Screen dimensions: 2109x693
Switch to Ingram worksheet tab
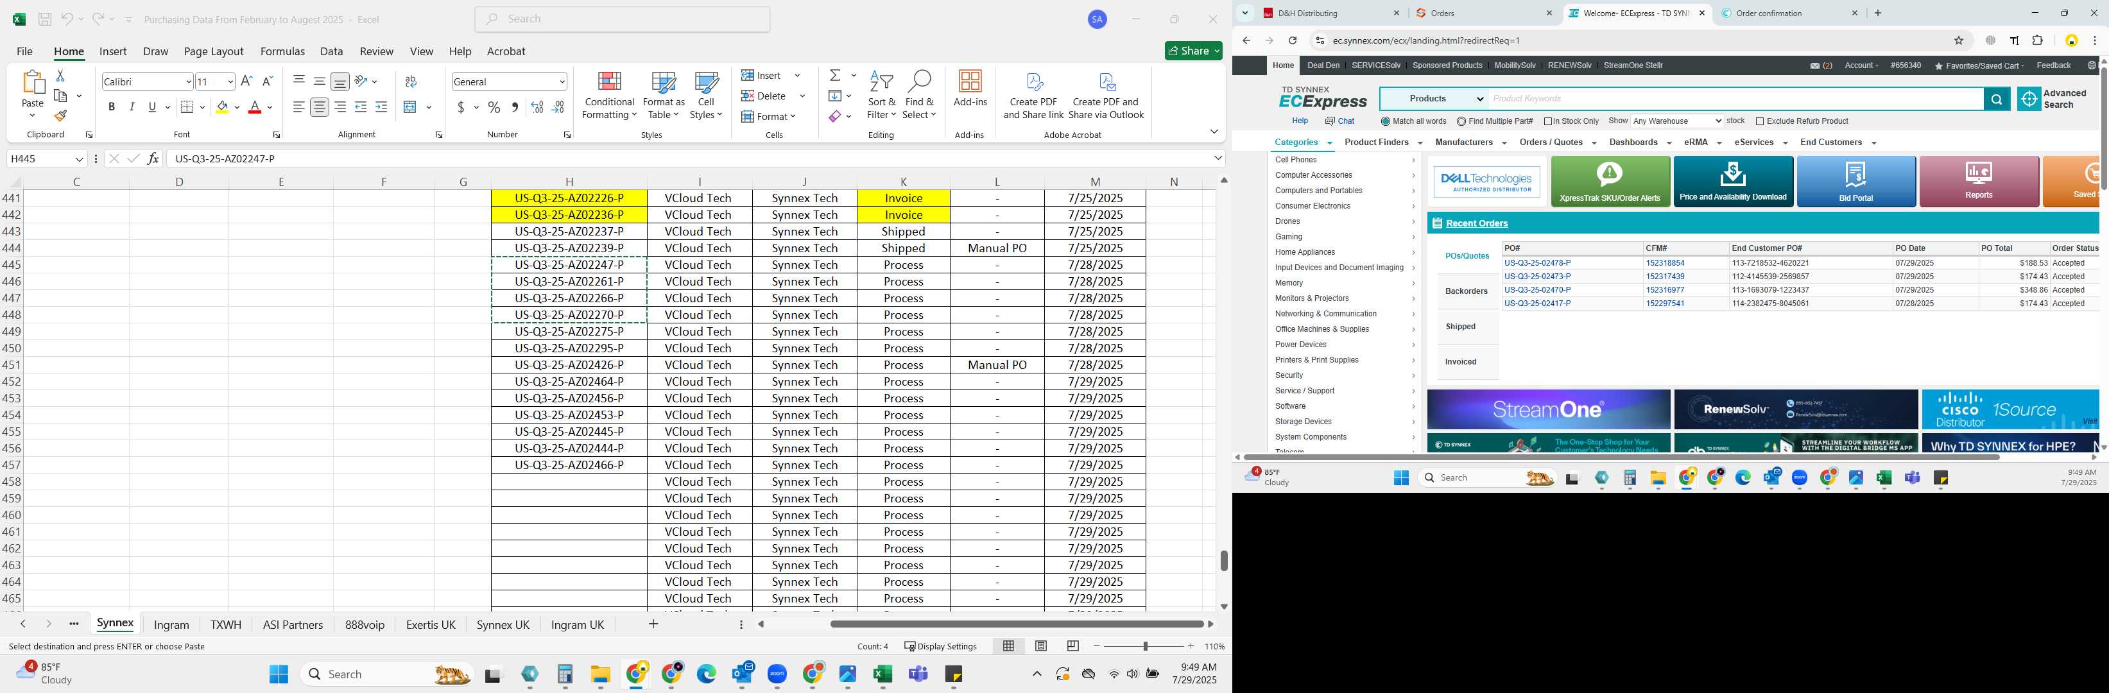172,625
